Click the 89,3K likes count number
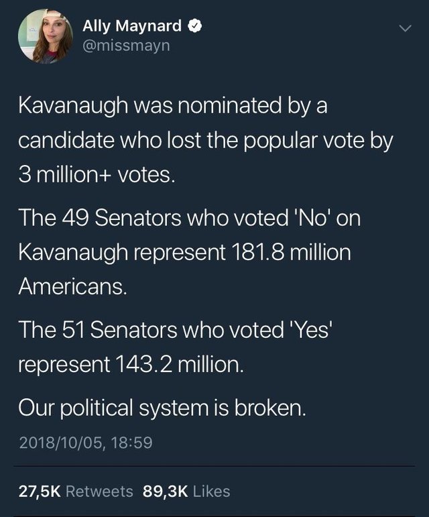 (x=165, y=492)
